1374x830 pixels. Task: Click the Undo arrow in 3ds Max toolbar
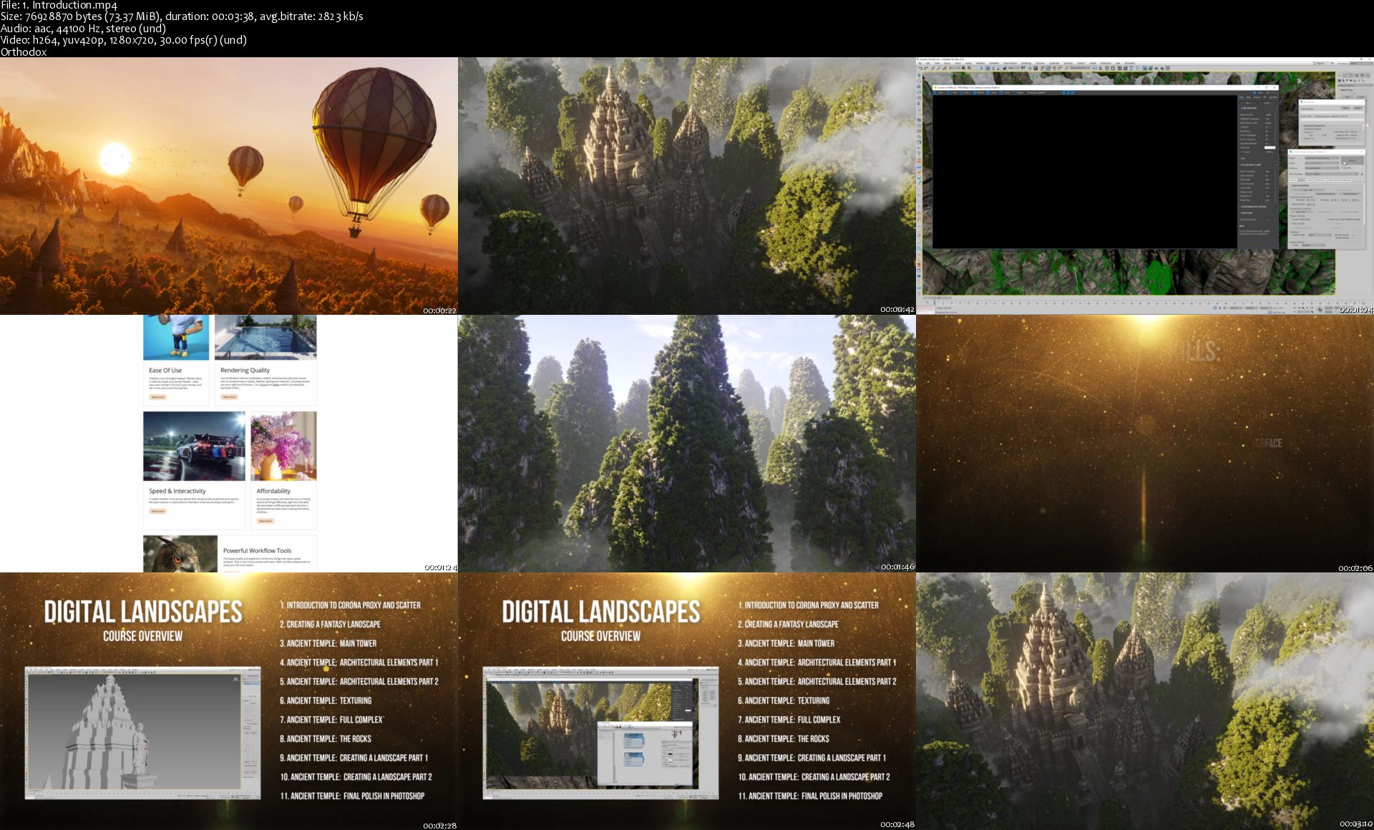coord(920,68)
